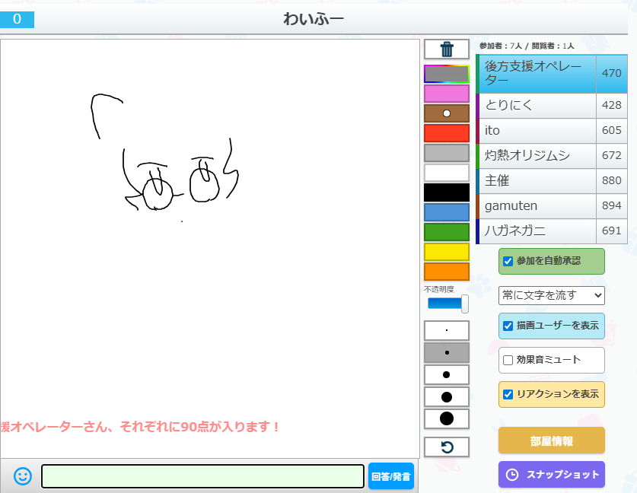The image size is (637, 493).
Task: Open the 部屋情報 room info button
Action: tap(552, 441)
